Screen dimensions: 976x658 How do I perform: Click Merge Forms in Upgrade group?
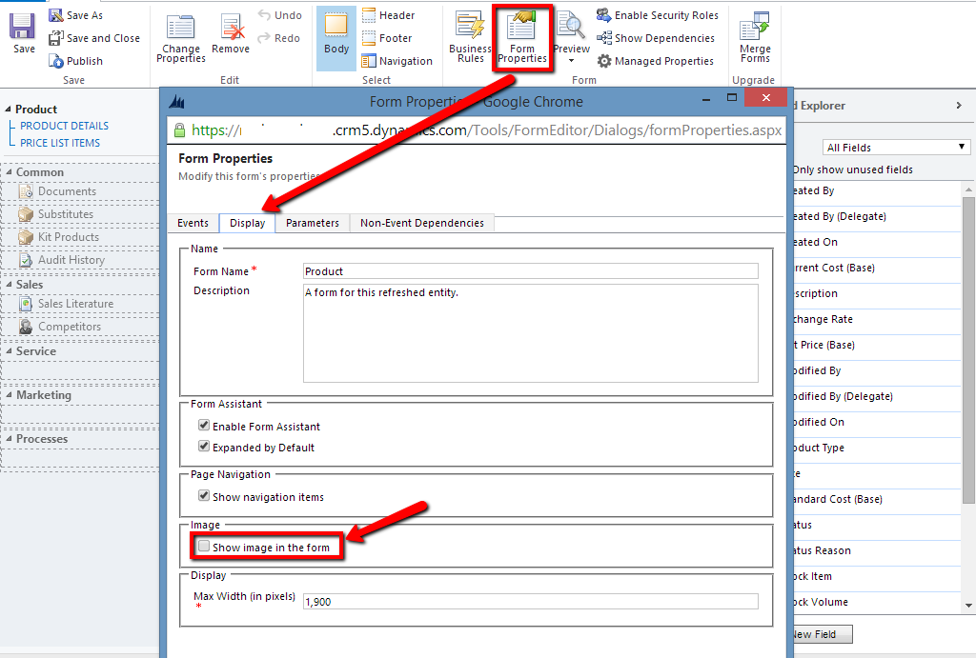(x=755, y=29)
